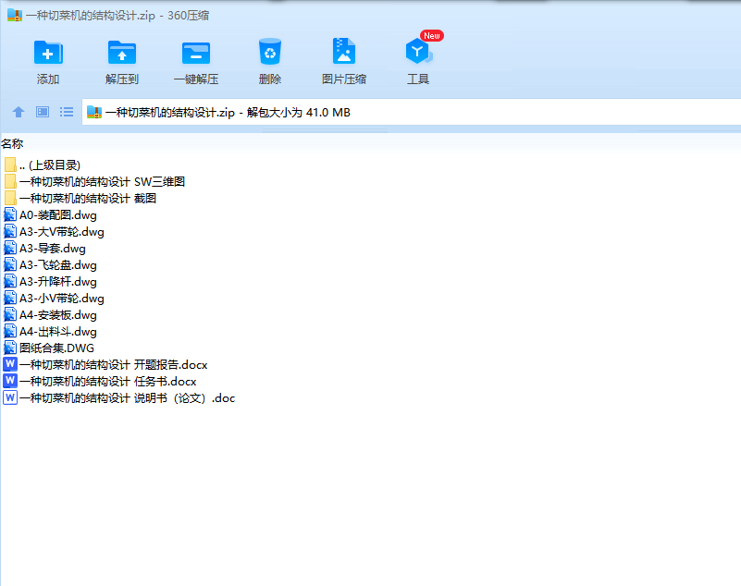
Task: Switch to thumbnail view icon
Action: [x=43, y=112]
